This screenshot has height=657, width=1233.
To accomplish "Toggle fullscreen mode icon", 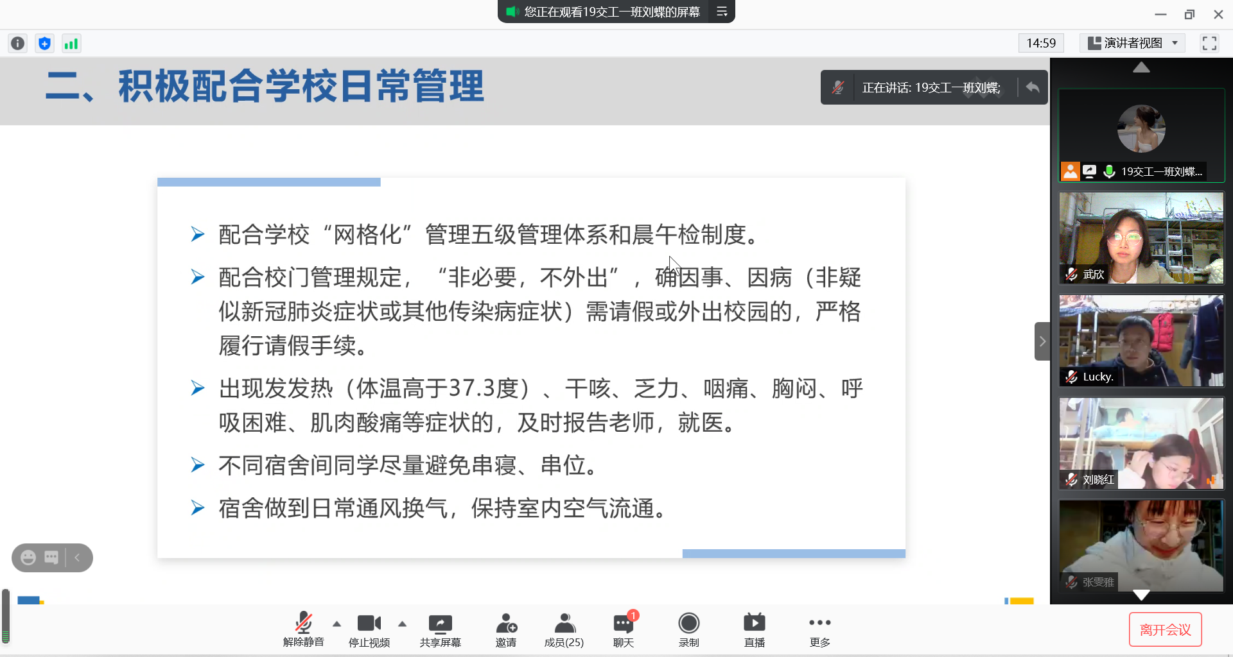I will [1209, 44].
